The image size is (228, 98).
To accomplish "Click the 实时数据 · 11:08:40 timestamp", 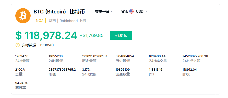I will coord(38,45).
